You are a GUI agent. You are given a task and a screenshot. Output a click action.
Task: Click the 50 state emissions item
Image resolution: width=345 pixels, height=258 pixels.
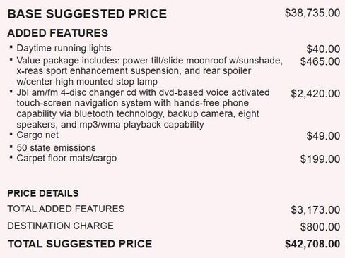tap(56, 148)
